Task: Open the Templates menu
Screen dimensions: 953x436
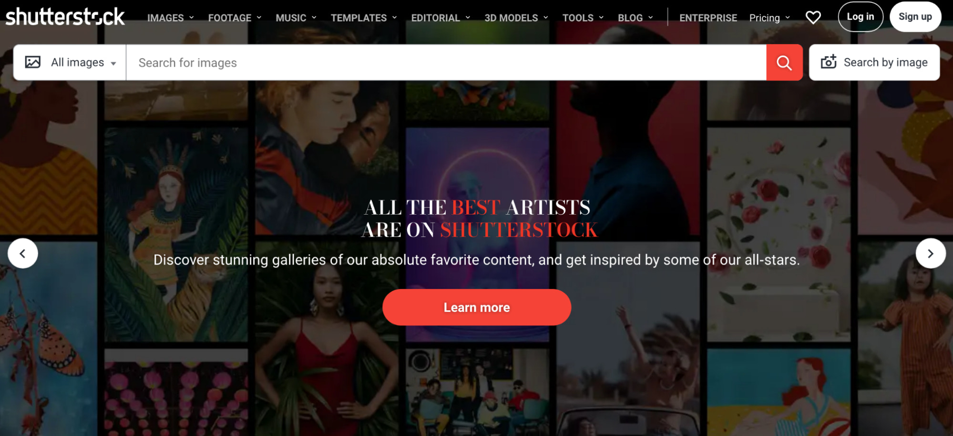Action: pos(364,18)
